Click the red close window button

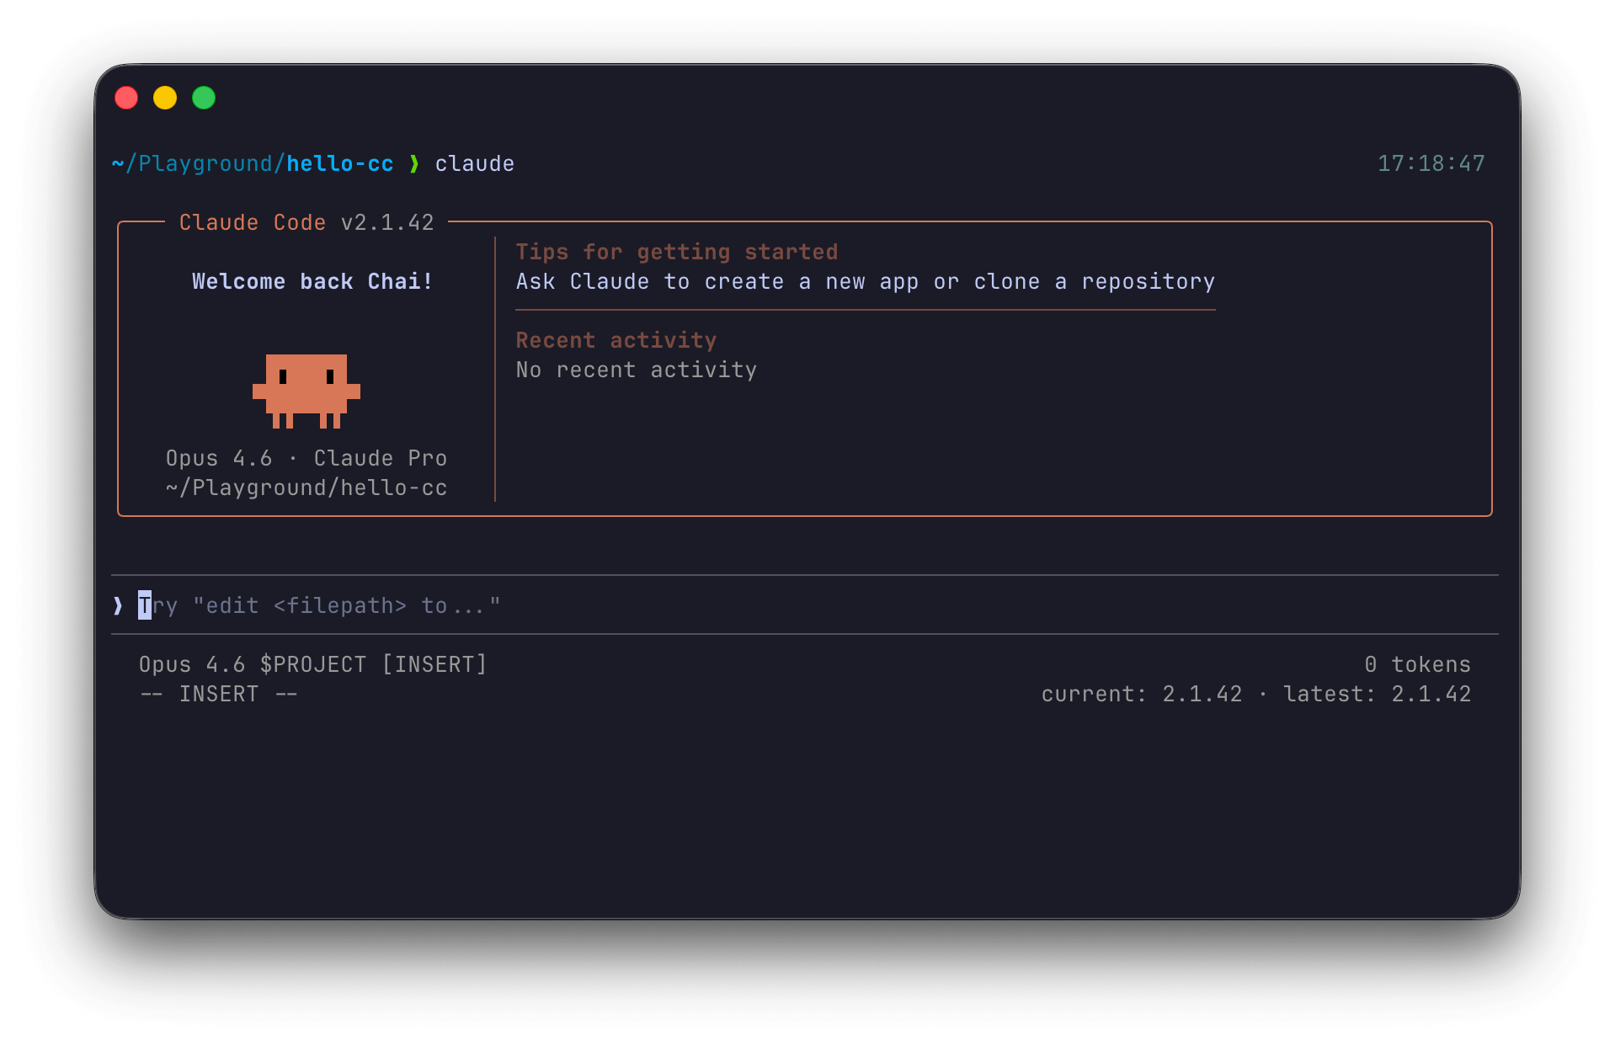(126, 99)
